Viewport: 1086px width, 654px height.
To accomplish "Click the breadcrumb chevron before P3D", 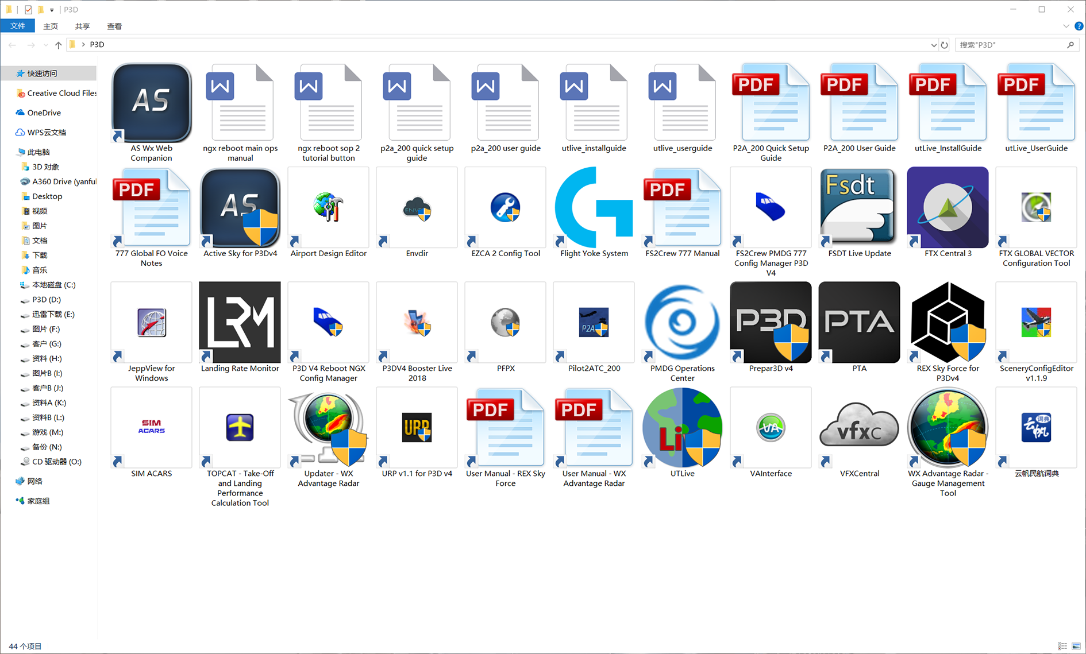I will tap(83, 44).
